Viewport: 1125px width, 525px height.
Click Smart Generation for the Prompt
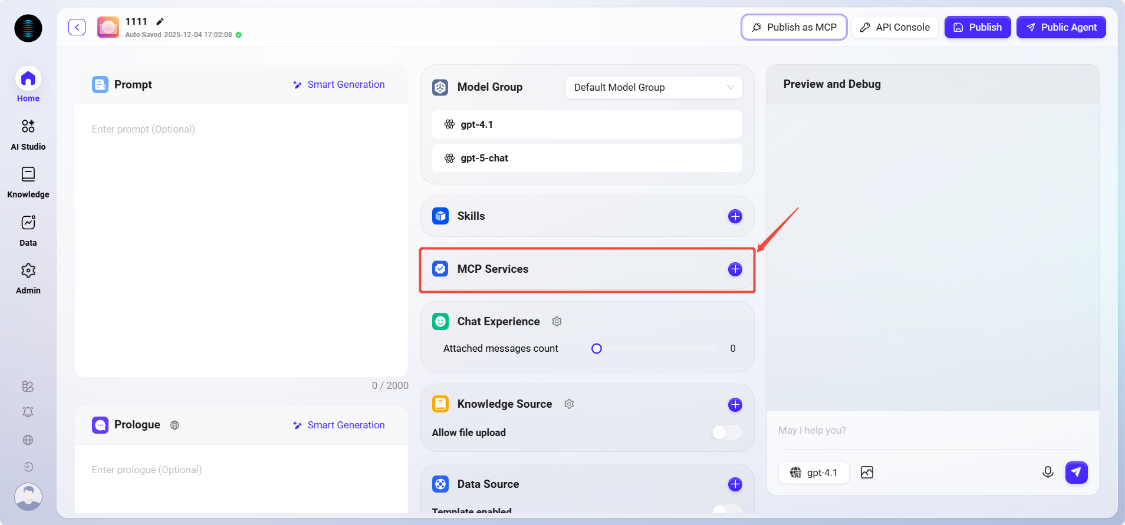(338, 85)
